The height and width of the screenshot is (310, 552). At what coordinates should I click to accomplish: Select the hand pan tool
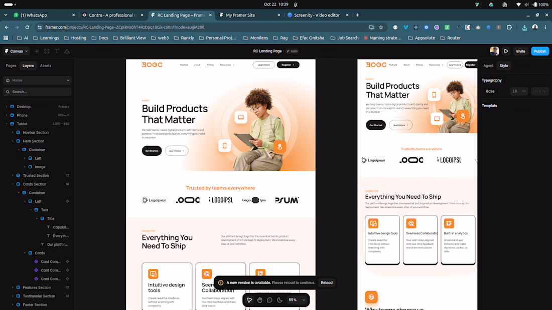(259, 300)
